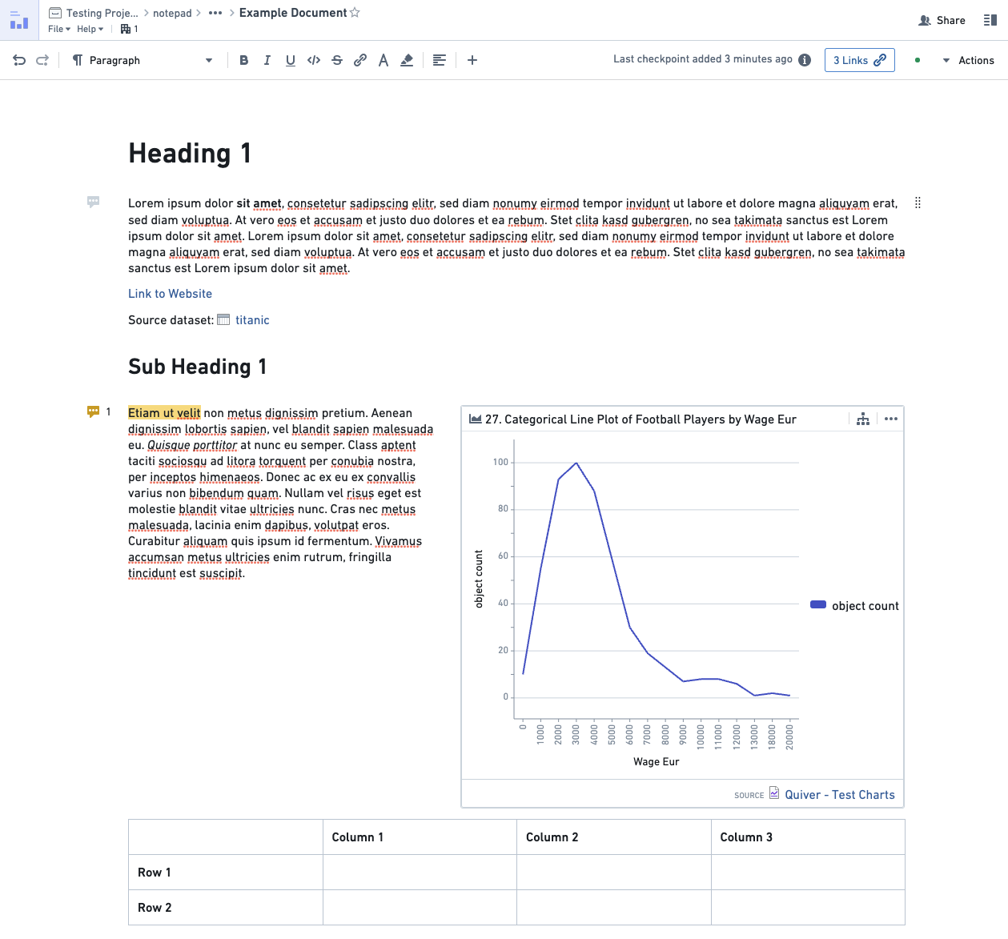This screenshot has width=1008, height=939.
Task: Click the object count legend swatch
Action: coord(818,604)
